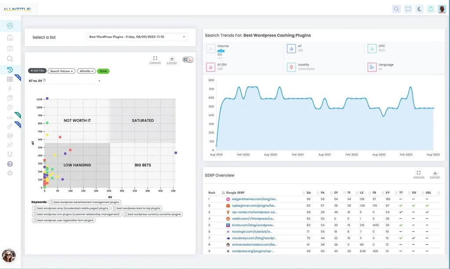Export the SERP Overview table

click(435, 175)
